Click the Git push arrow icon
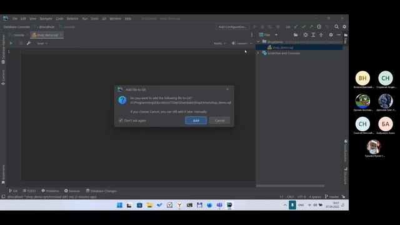This screenshot has height=225, width=400. [x=311, y=27]
